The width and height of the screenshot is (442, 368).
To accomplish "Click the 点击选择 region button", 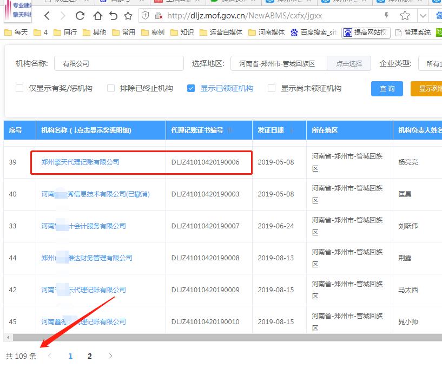I will 349,63.
